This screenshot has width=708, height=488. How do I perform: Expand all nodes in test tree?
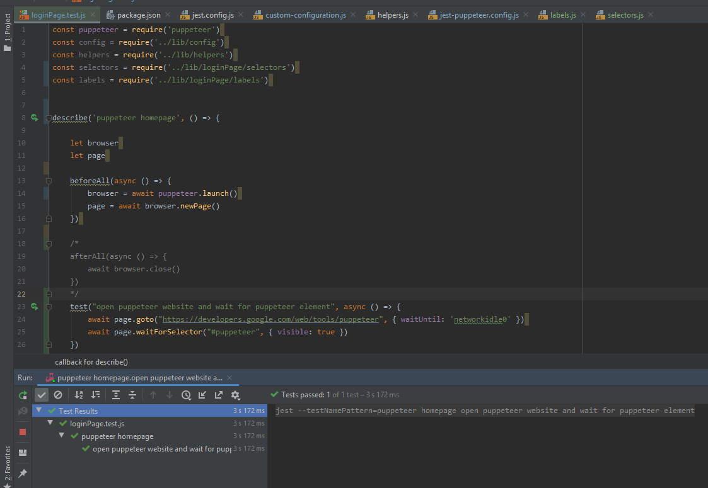coord(116,395)
